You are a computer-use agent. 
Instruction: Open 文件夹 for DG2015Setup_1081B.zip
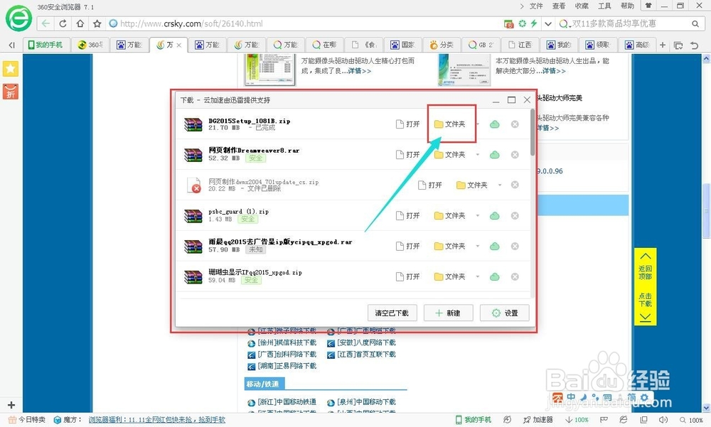click(450, 124)
